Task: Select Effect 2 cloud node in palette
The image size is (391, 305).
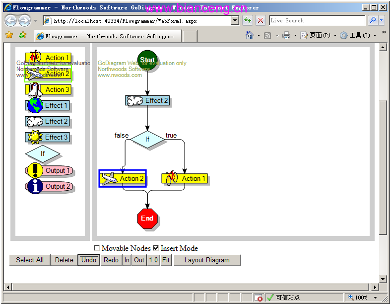Action: point(47,122)
